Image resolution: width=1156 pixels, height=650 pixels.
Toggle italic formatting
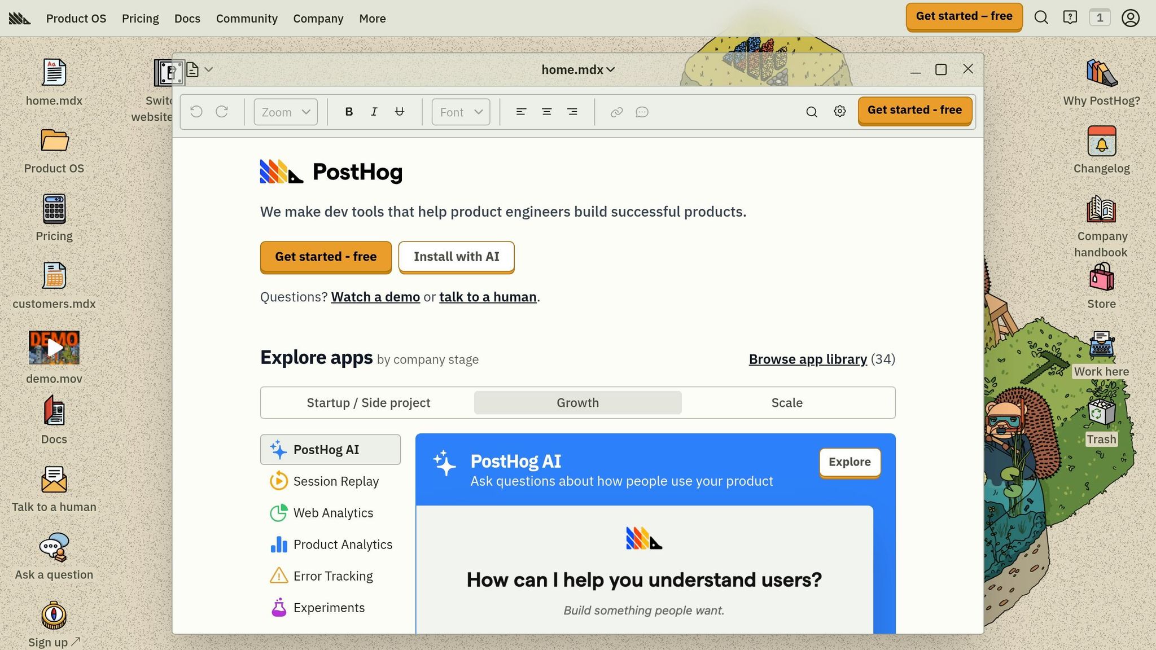click(x=374, y=111)
